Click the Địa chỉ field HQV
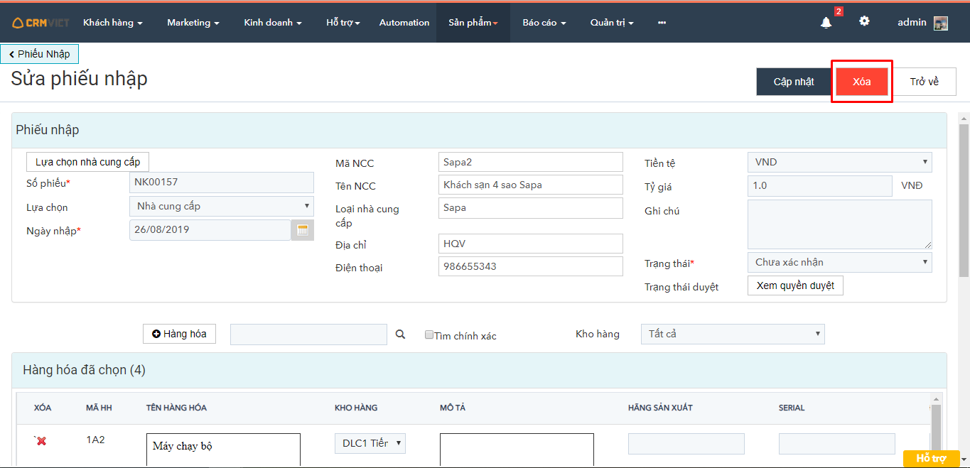The width and height of the screenshot is (970, 468). (x=531, y=244)
